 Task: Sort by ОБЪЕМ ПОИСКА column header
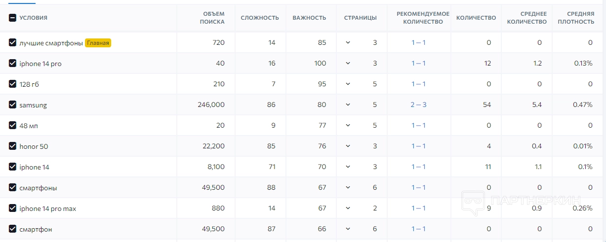212,18
